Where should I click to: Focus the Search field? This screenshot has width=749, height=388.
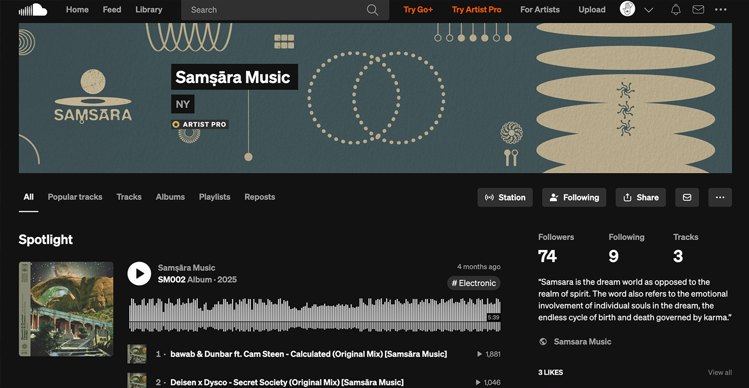[x=285, y=10]
